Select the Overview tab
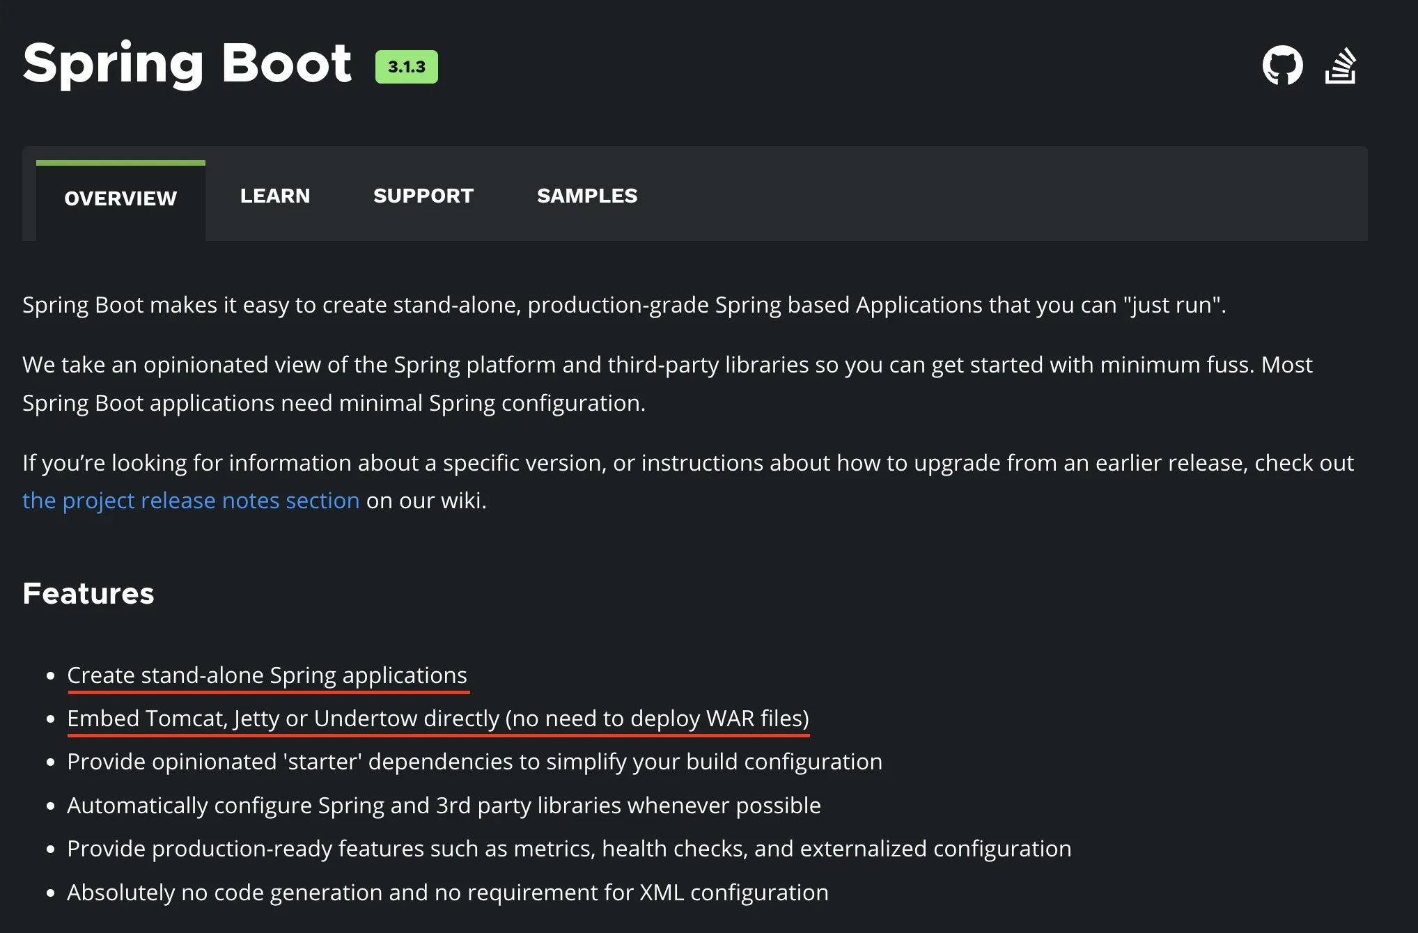The height and width of the screenshot is (933, 1418). (x=120, y=201)
